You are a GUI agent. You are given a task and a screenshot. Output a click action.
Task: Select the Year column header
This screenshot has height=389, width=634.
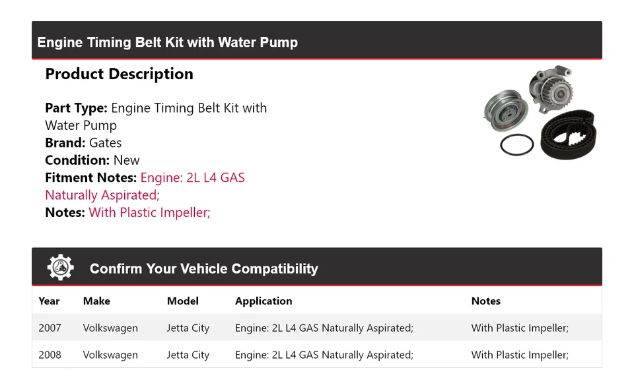(49, 301)
